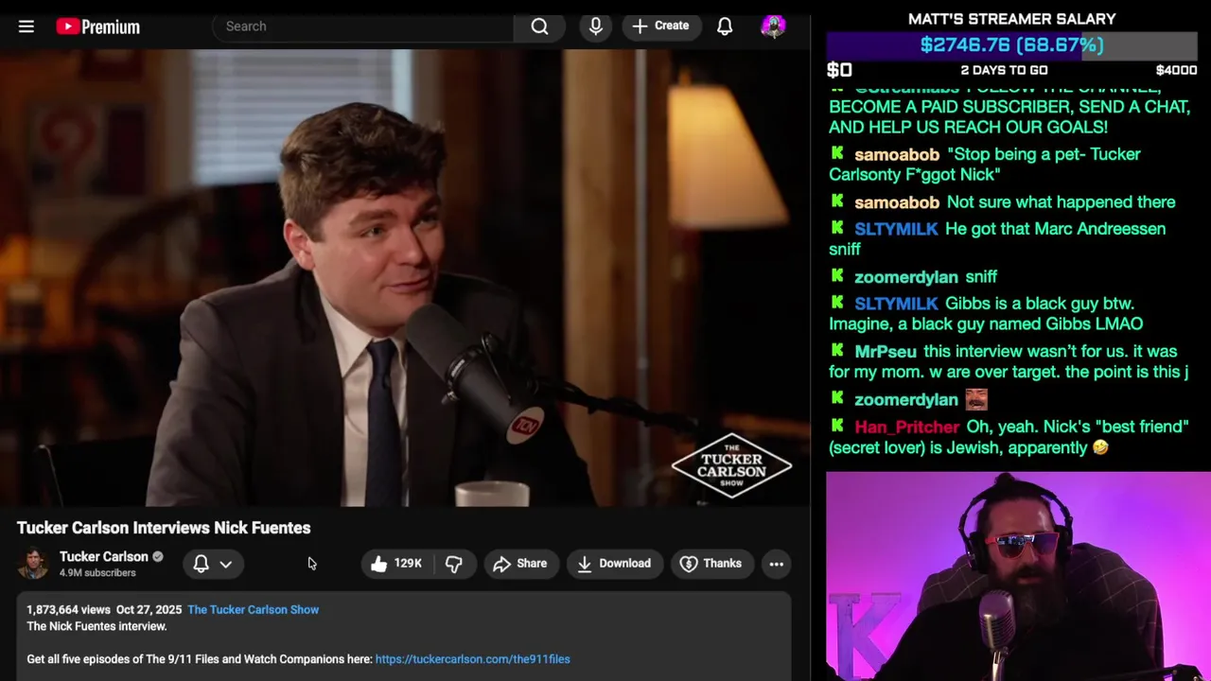Screen dimensions: 1211x681
Task: Start voice search with the microphone icon
Action: tap(595, 26)
